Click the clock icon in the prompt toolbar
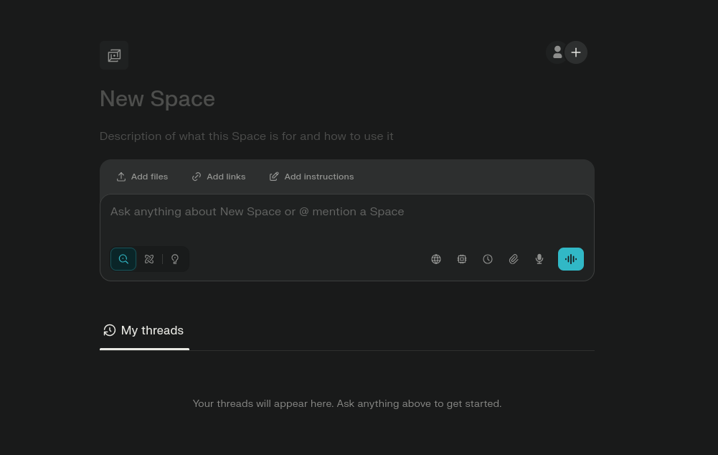The image size is (718, 455). tap(488, 259)
